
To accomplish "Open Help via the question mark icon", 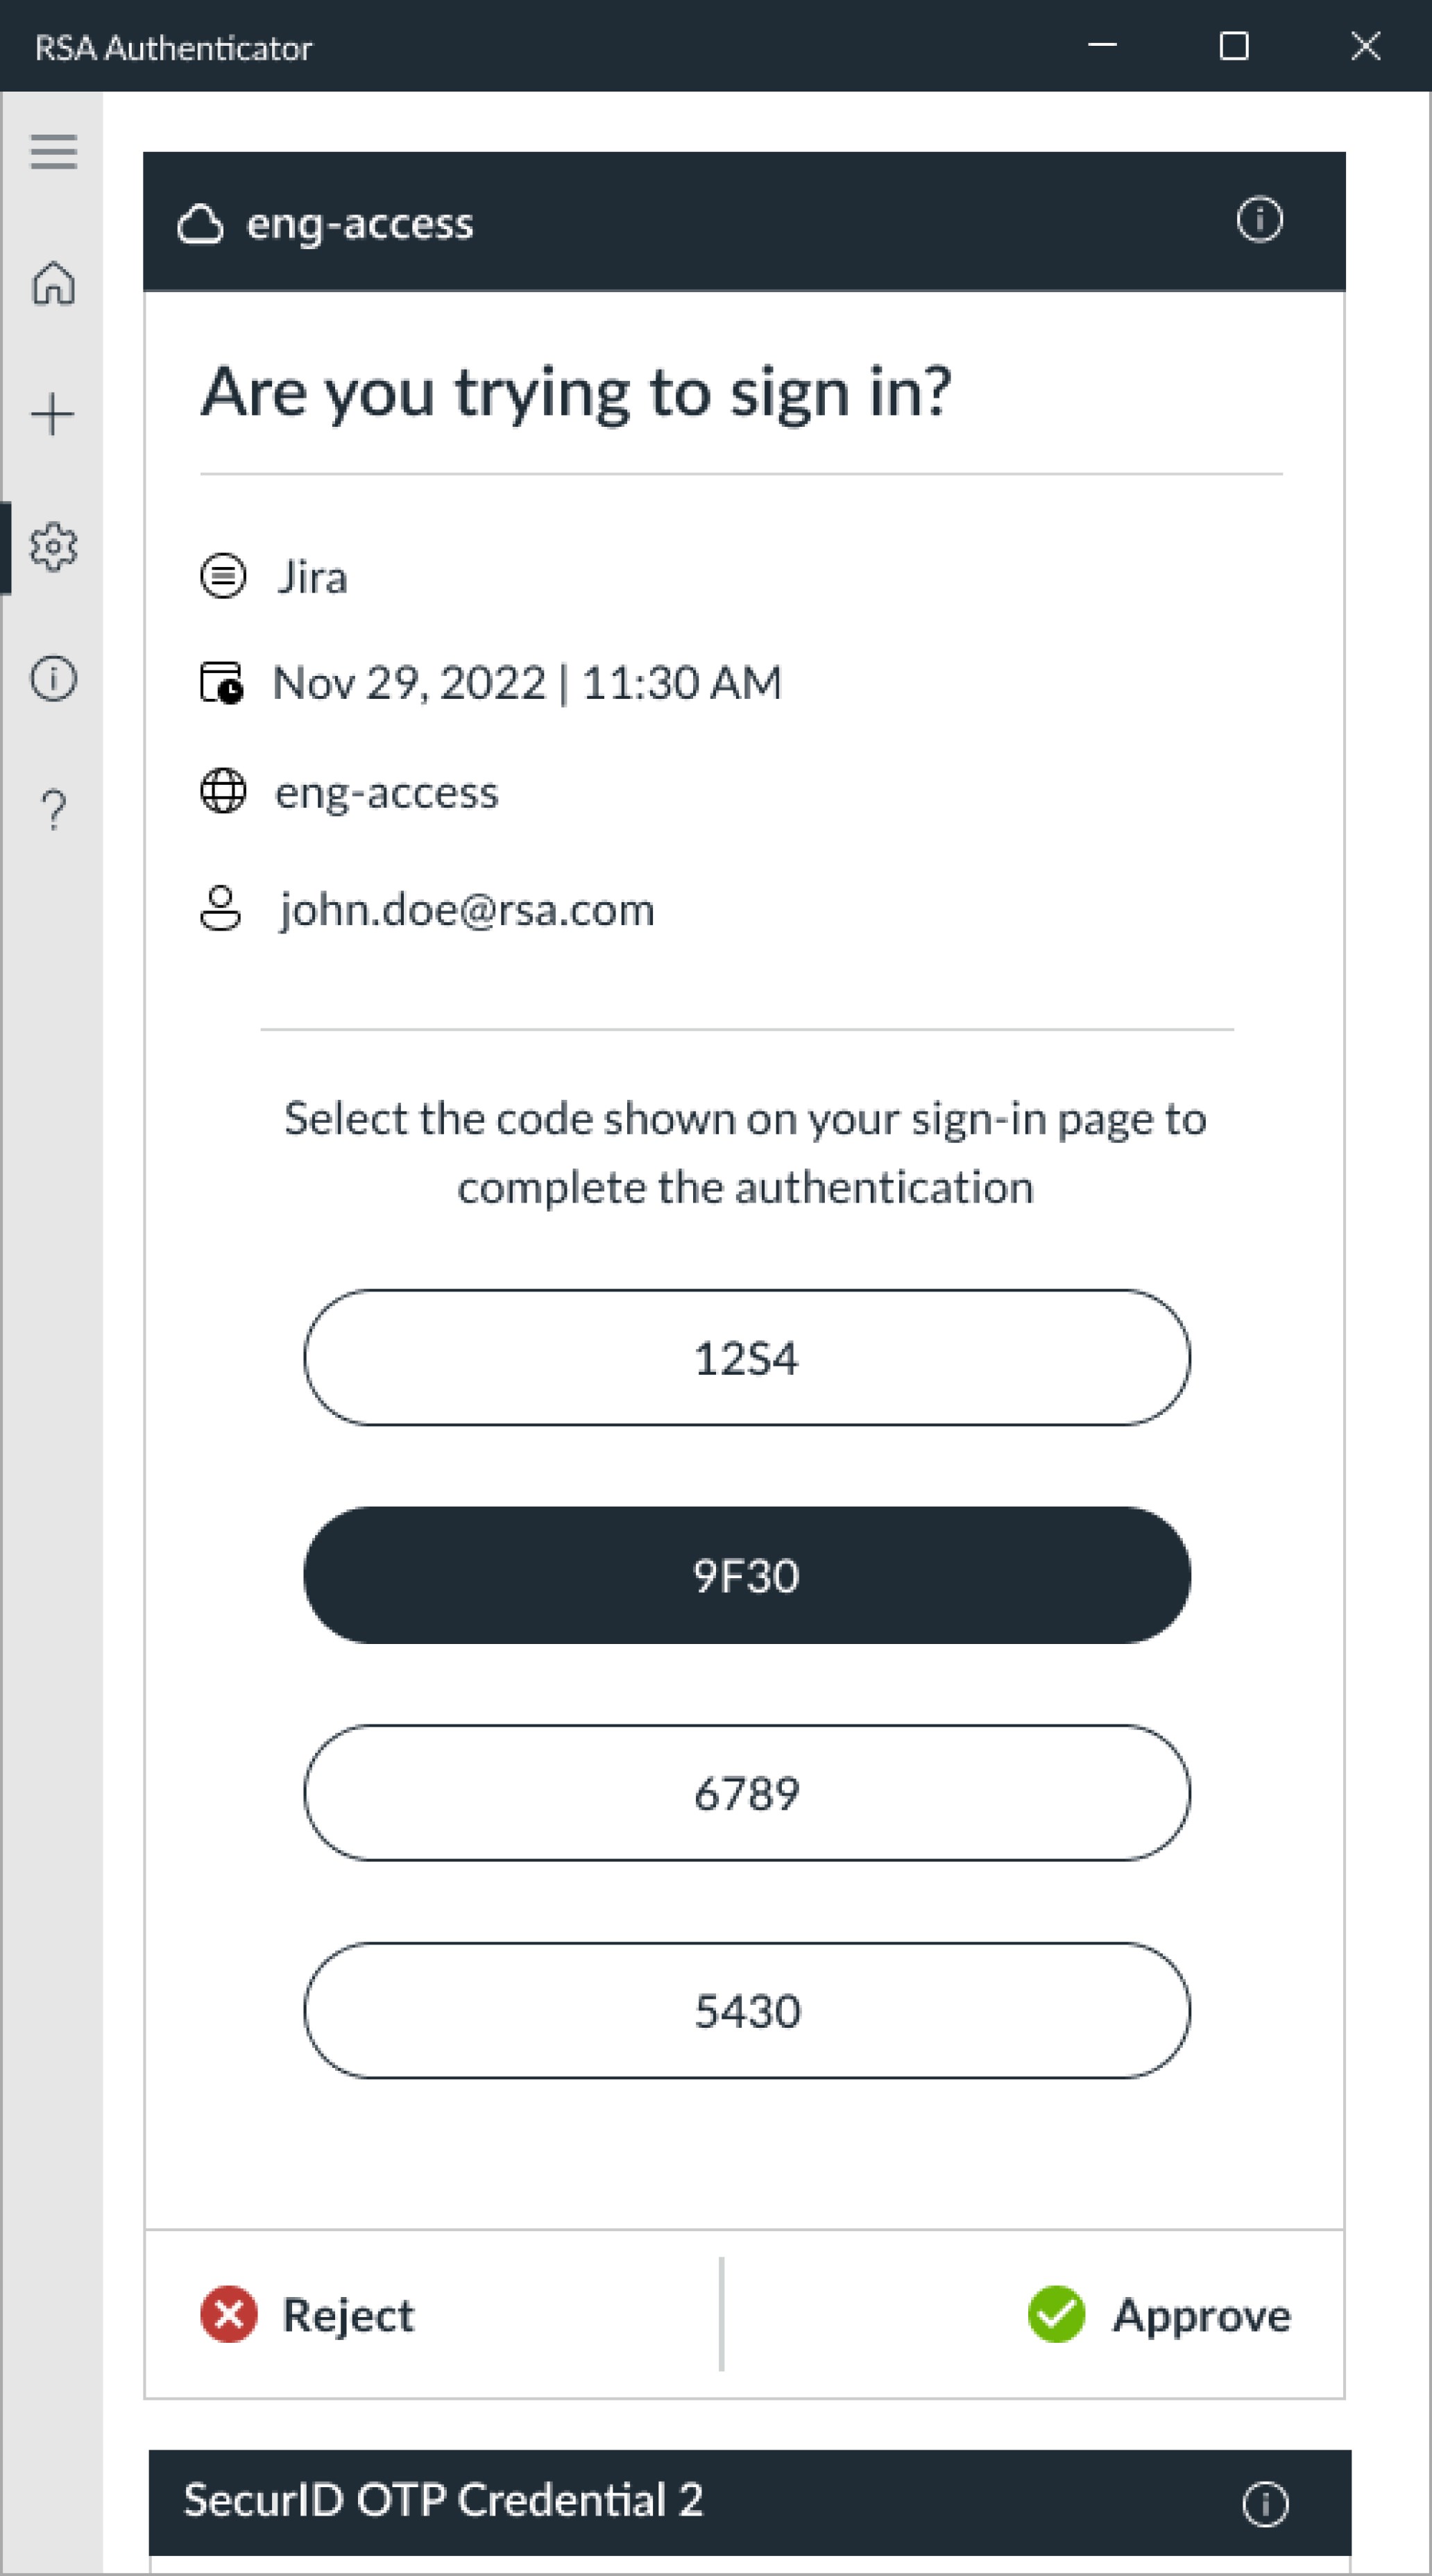I will coord(53,809).
